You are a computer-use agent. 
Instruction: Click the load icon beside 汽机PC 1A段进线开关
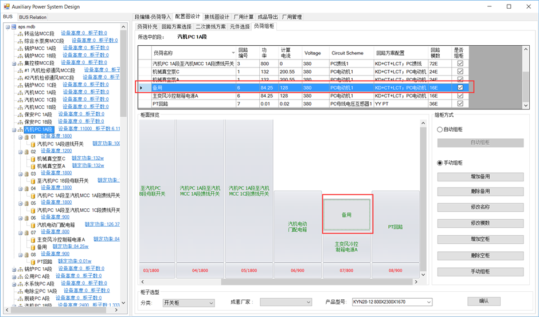[x=33, y=144]
